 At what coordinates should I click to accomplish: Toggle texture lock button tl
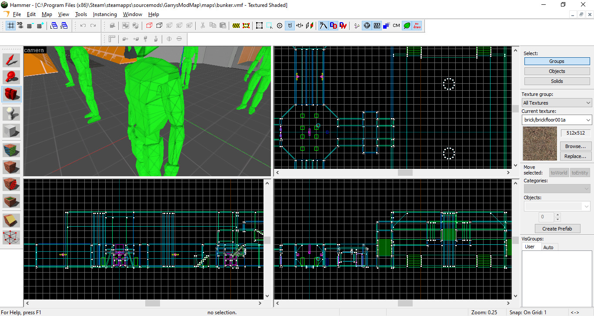point(290,26)
